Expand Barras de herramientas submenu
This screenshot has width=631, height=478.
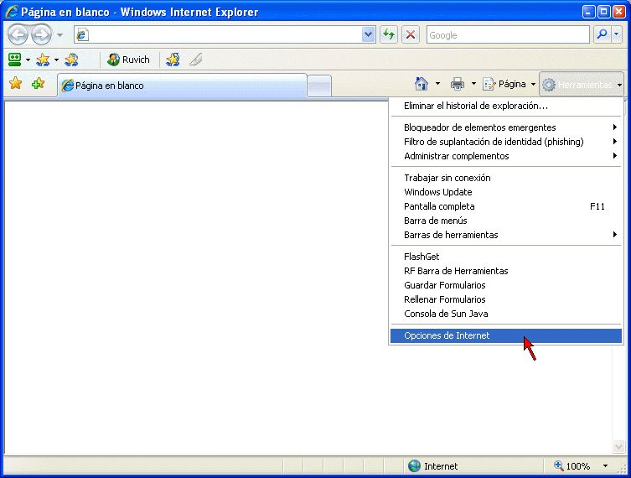506,235
